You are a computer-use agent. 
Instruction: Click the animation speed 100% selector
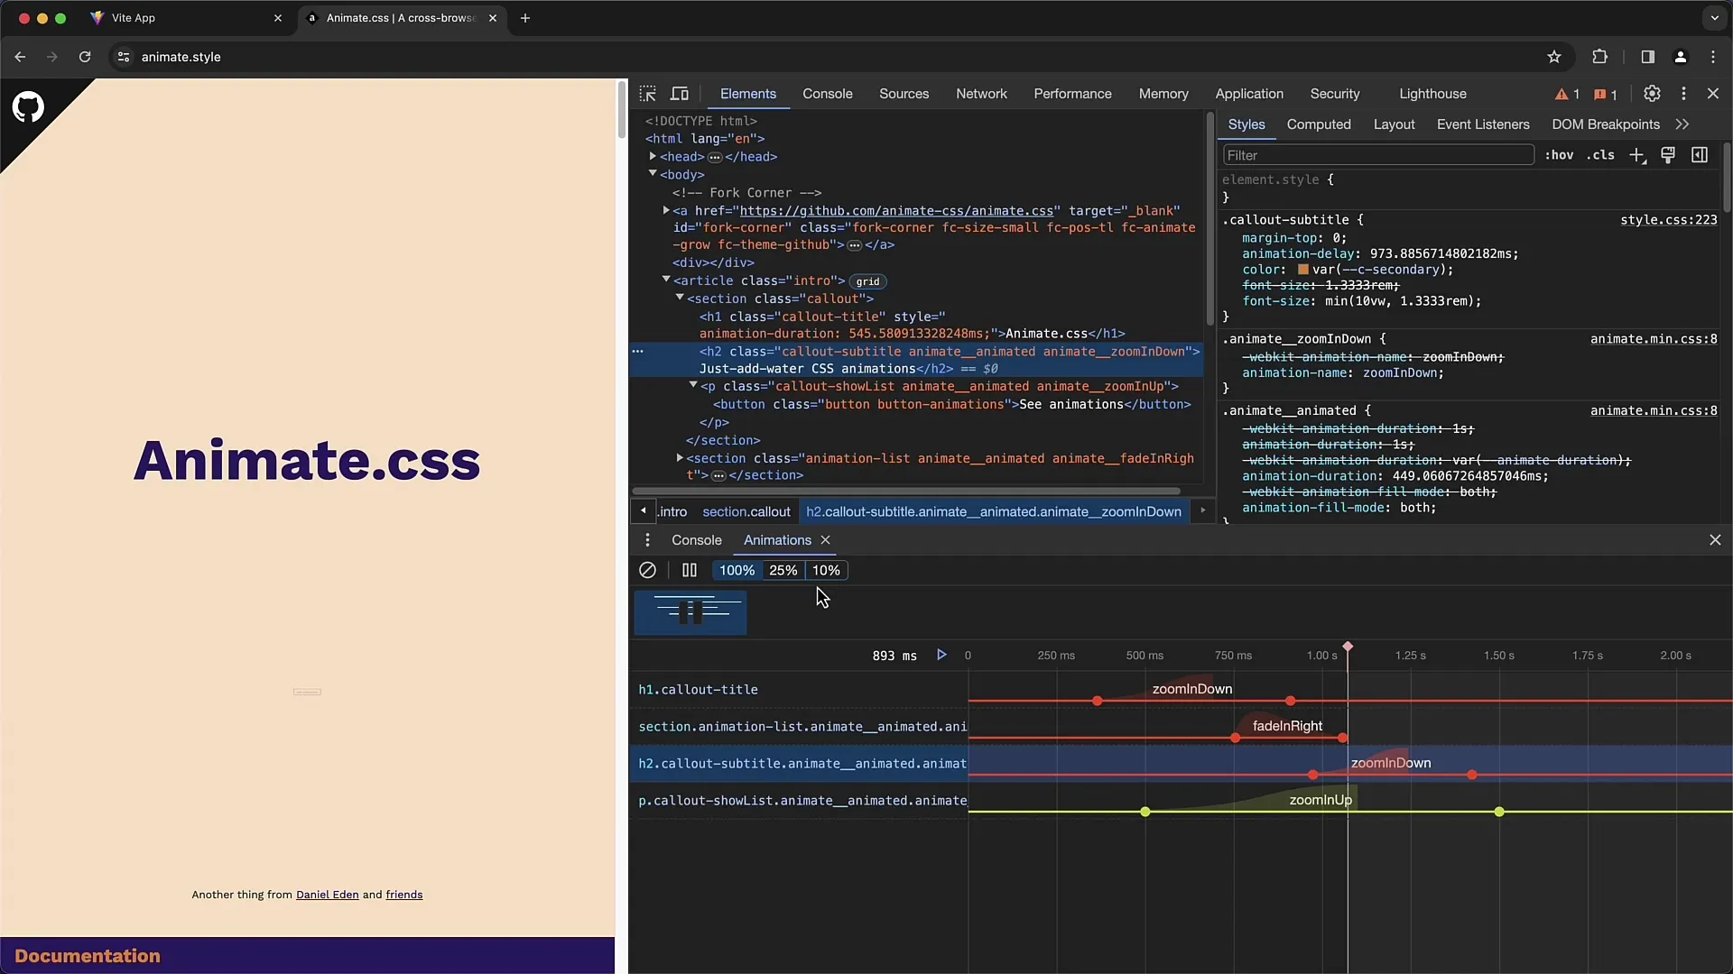click(736, 570)
